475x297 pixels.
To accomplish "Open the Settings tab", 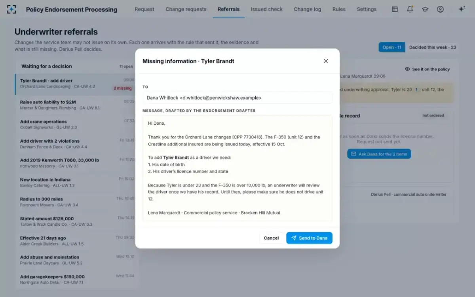I will point(367,9).
